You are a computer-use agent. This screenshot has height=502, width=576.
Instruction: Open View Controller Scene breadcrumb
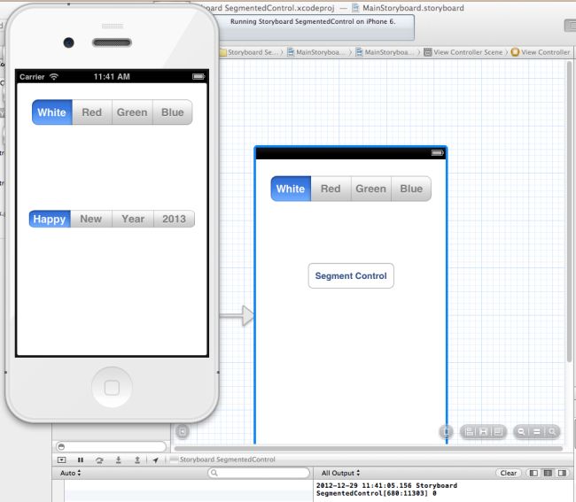coord(463,52)
